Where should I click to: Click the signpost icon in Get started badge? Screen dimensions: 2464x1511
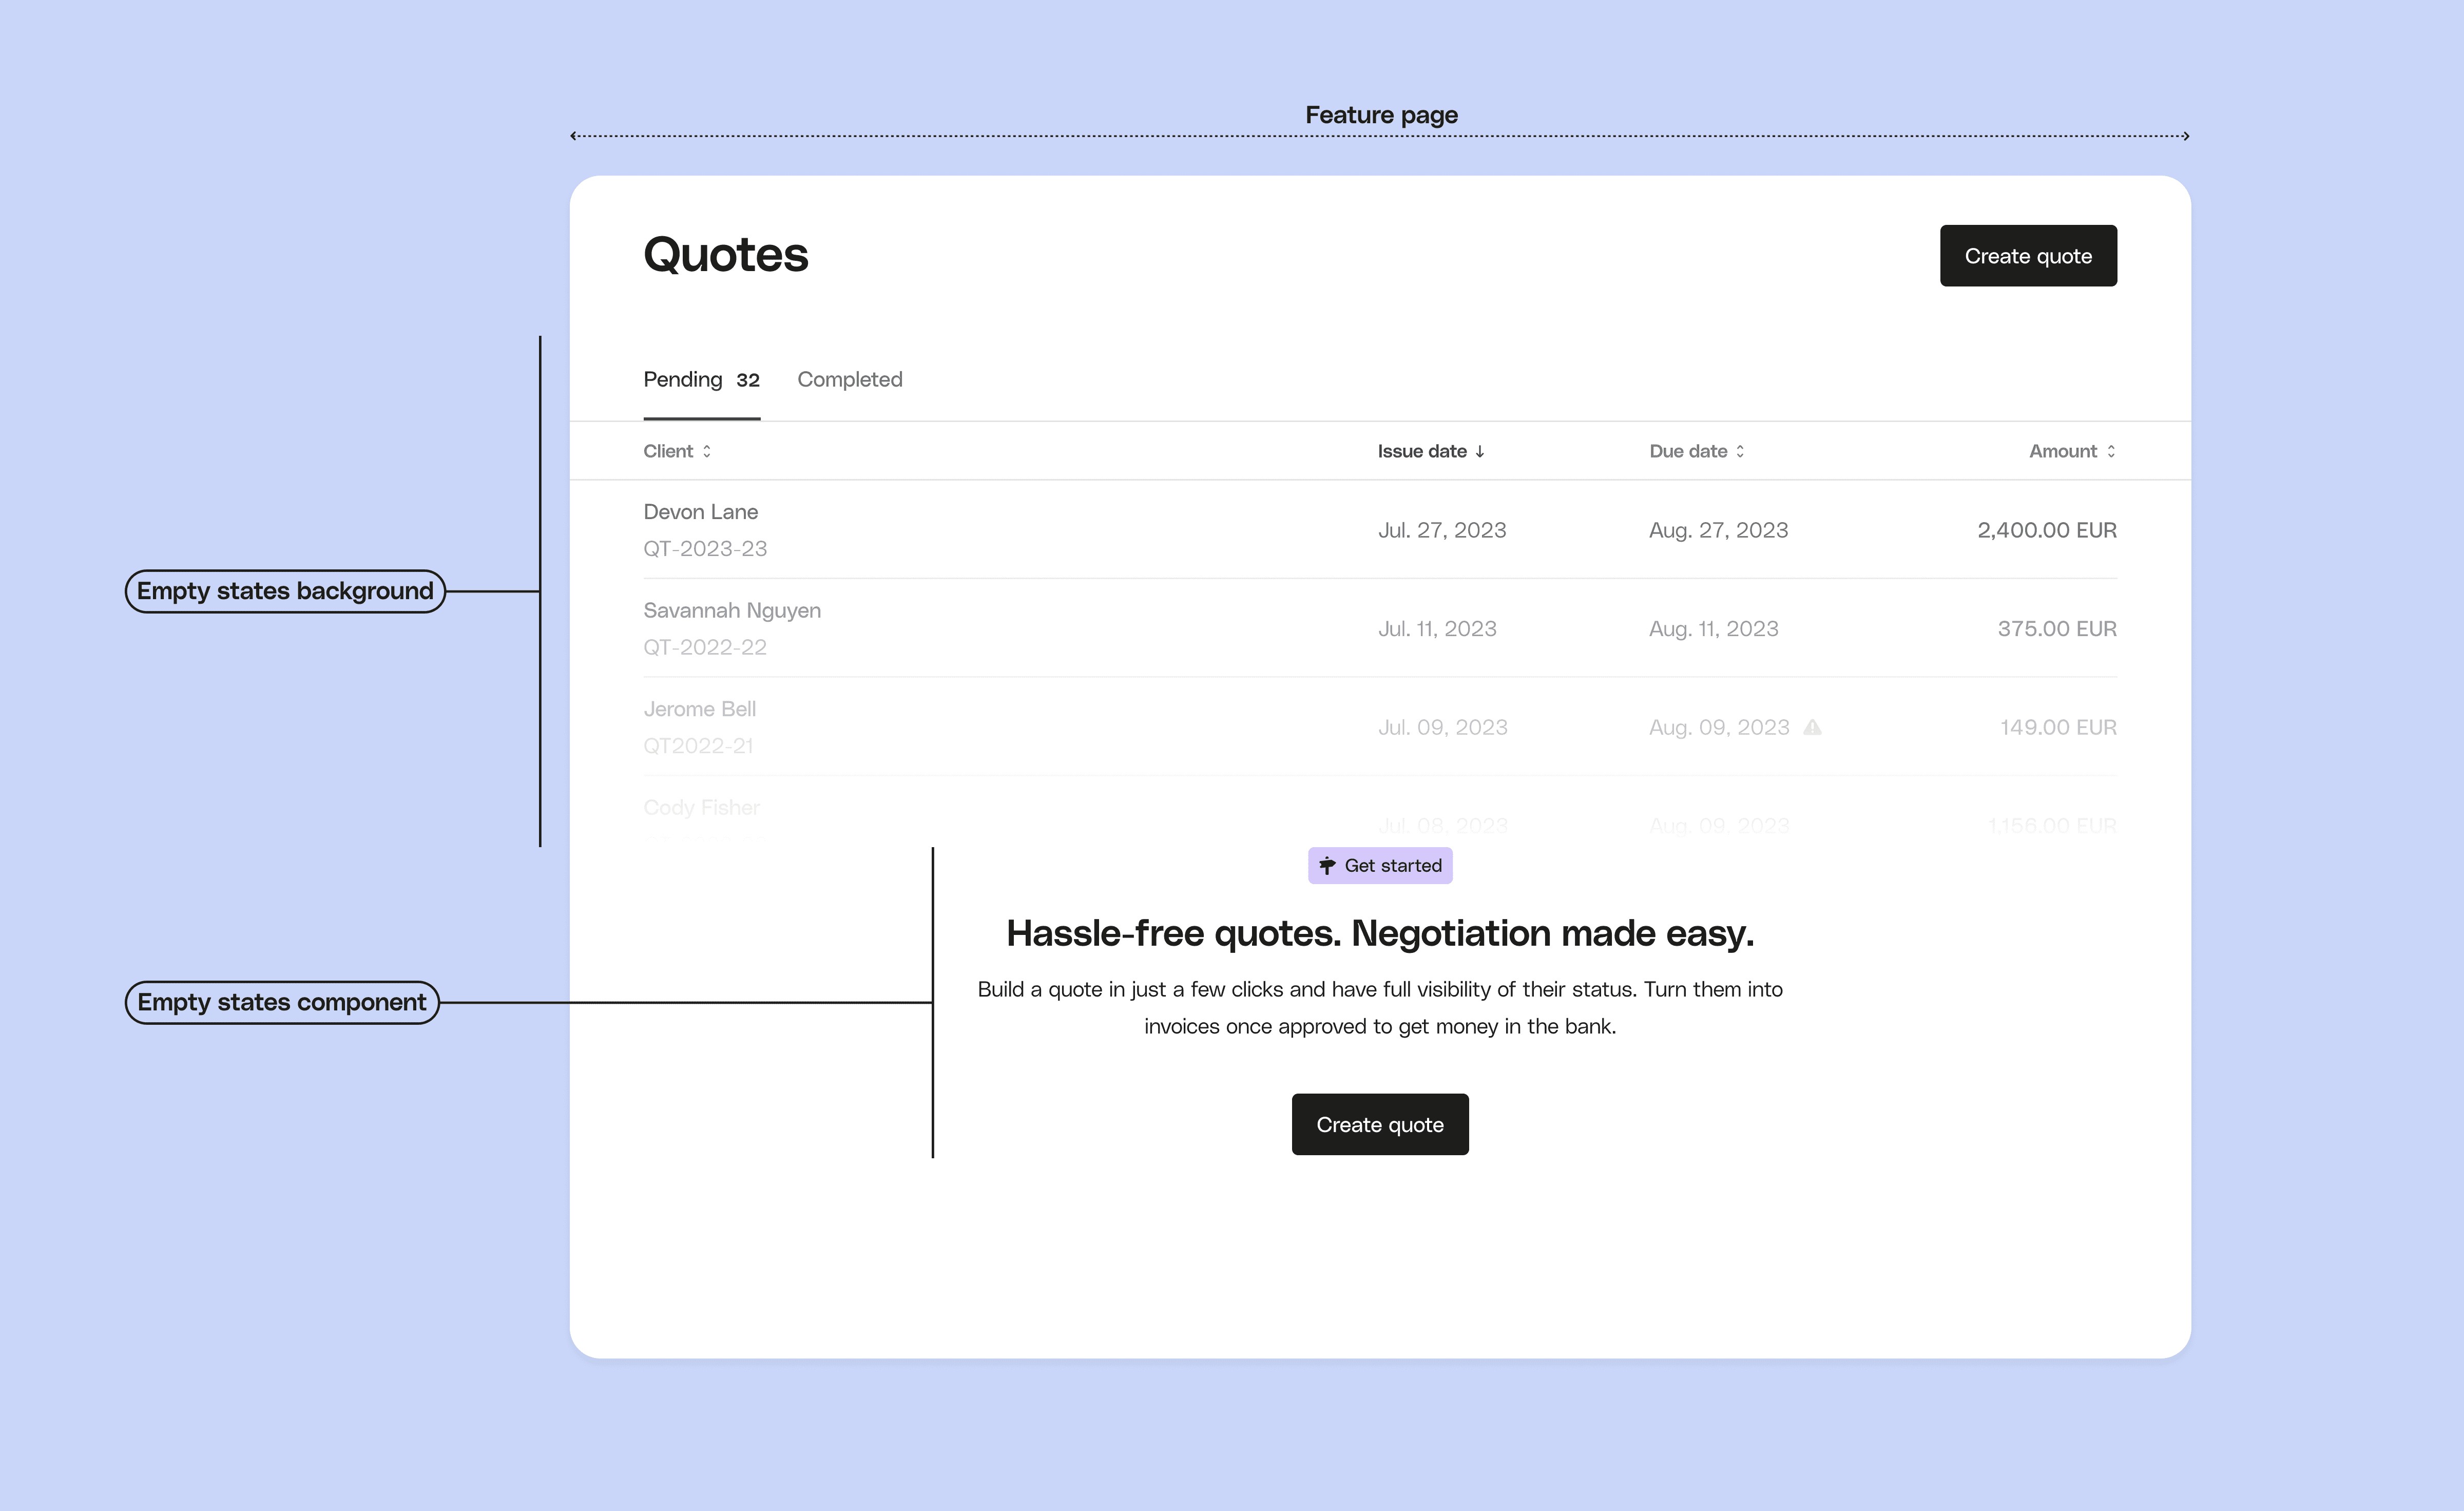point(1327,866)
